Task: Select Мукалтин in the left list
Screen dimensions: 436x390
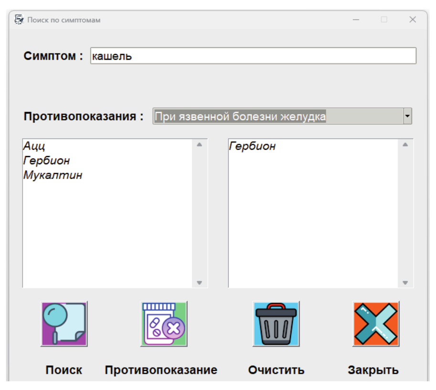Action: [53, 175]
